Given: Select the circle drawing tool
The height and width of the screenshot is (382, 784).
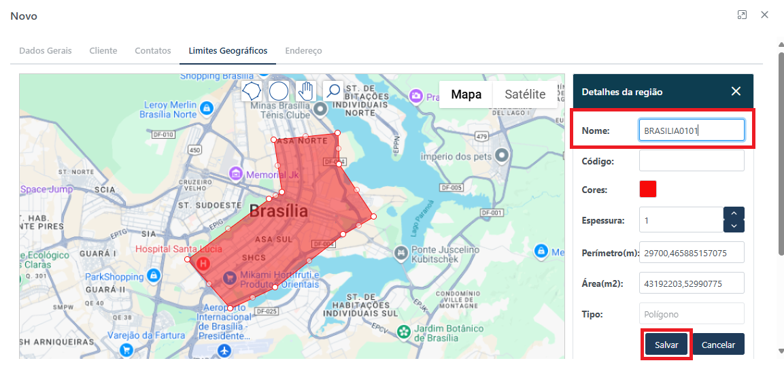Looking at the screenshot, I should click(279, 91).
